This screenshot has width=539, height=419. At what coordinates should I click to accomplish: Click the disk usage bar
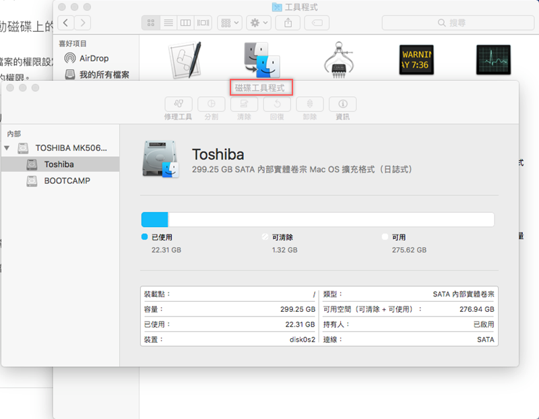[x=317, y=220]
